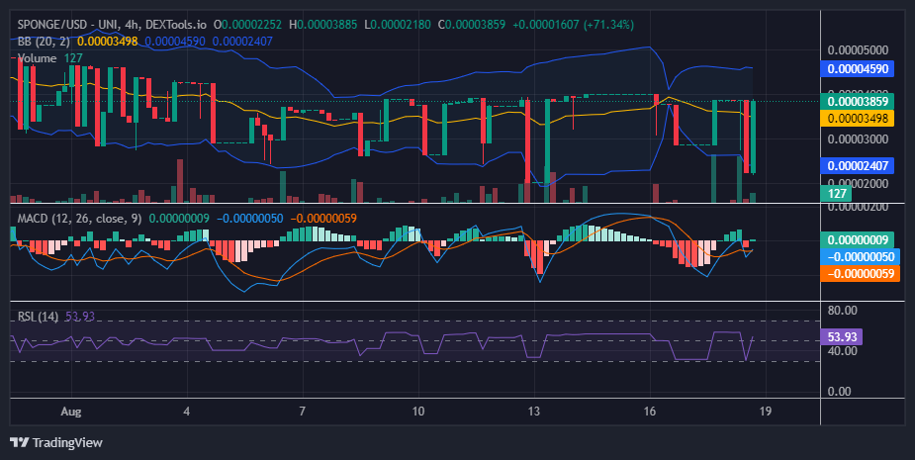
Task: Click the 80.00 RSI axis label
Action: [x=842, y=311]
